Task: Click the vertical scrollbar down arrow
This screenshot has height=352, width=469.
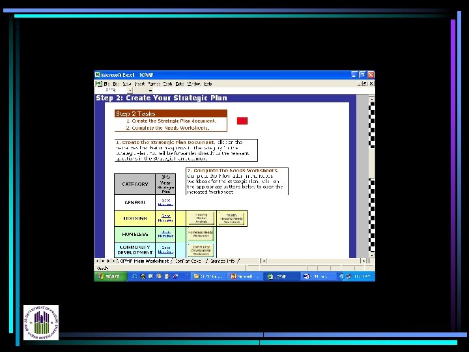Action: pyautogui.click(x=371, y=255)
